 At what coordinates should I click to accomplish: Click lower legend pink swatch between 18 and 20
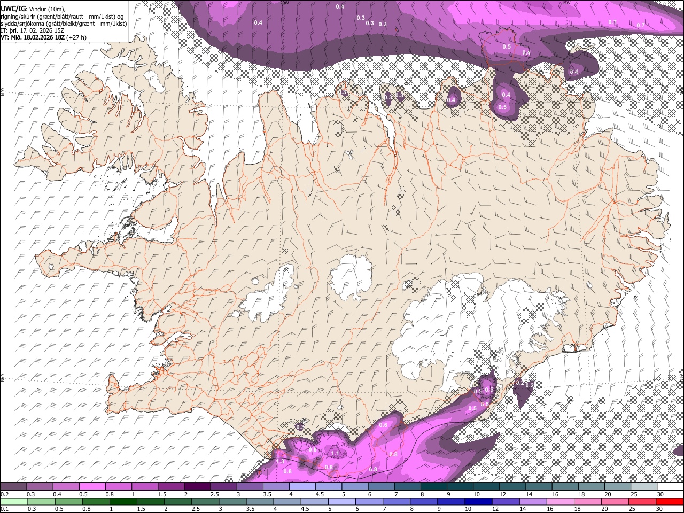(x=588, y=501)
